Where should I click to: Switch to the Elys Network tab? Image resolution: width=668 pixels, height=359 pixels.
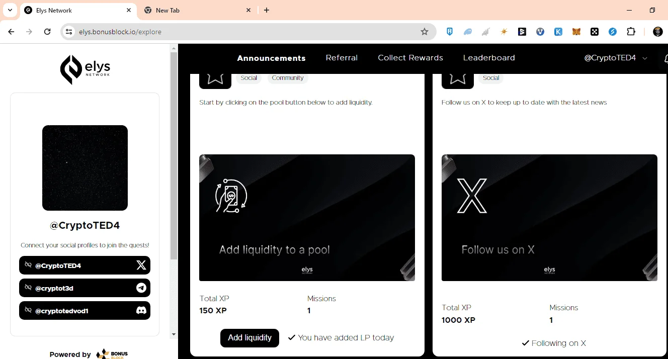[x=78, y=10]
